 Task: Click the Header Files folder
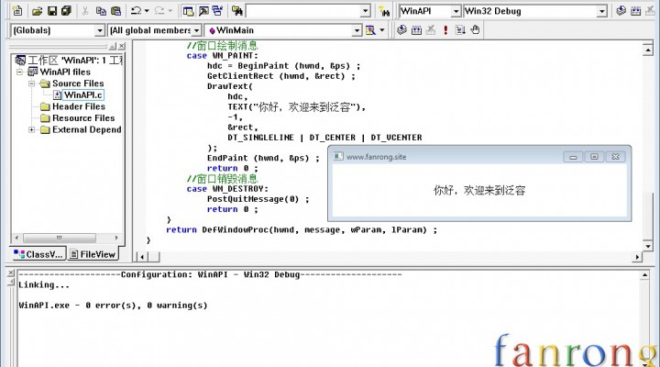coord(78,106)
